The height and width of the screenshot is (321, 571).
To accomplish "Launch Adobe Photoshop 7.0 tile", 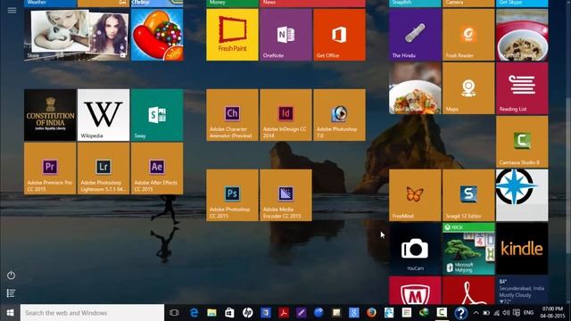I will (339, 115).
